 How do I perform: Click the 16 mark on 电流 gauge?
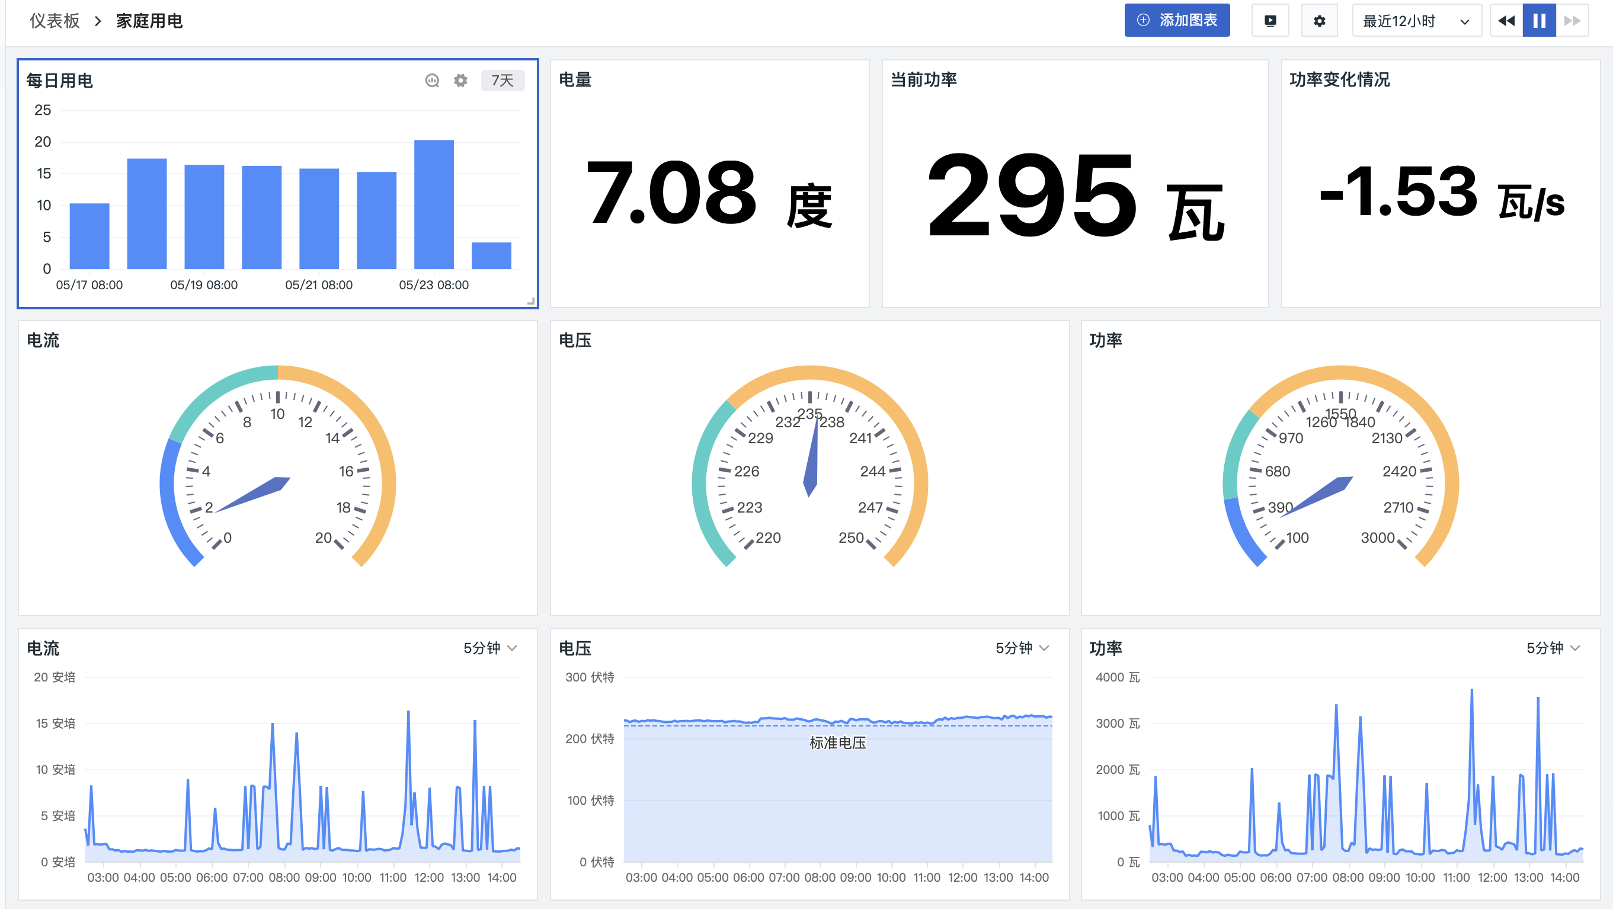[346, 472]
